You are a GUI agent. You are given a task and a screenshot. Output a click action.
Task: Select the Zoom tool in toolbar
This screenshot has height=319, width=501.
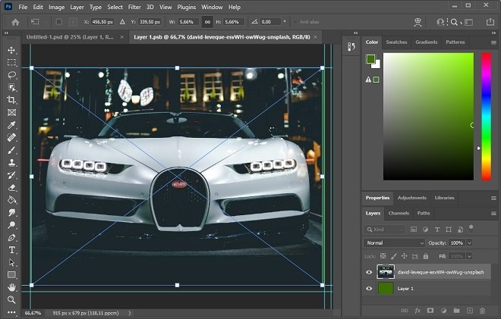pos(11,299)
